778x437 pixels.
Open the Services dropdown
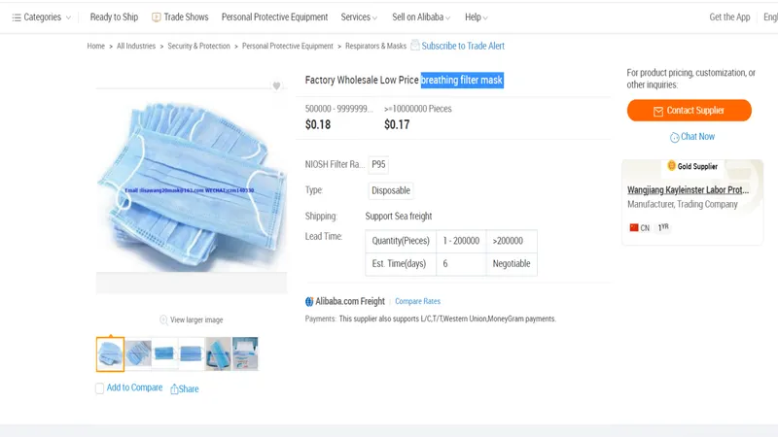pos(359,17)
